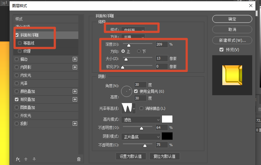Move effect down with the down arrow
Viewport: 261px width, 165px height.
[x=34, y=159]
